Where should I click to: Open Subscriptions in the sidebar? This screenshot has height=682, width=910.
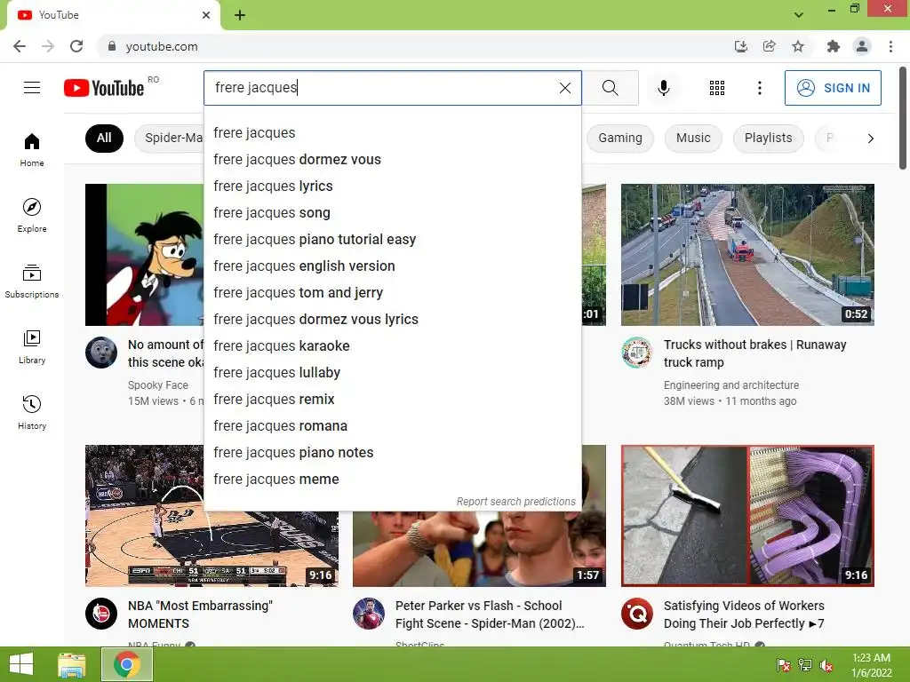tap(32, 281)
